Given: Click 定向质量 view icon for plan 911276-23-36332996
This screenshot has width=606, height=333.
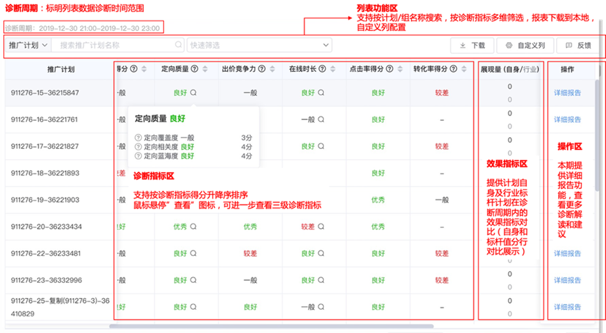Looking at the screenshot, I should (x=193, y=280).
